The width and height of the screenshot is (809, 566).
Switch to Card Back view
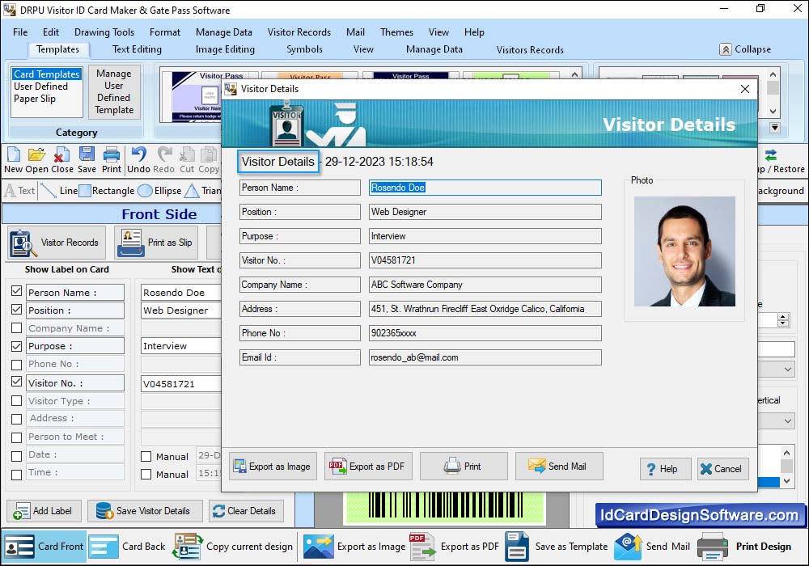click(x=128, y=547)
